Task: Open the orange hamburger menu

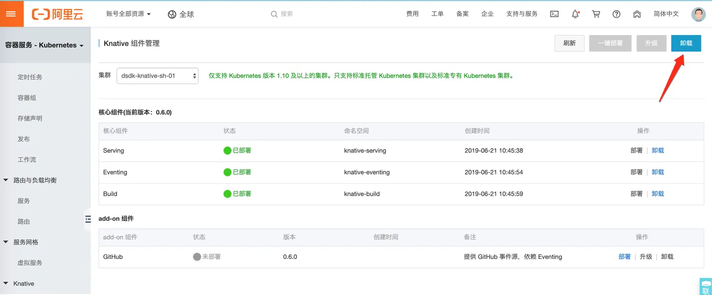Action: point(11,14)
